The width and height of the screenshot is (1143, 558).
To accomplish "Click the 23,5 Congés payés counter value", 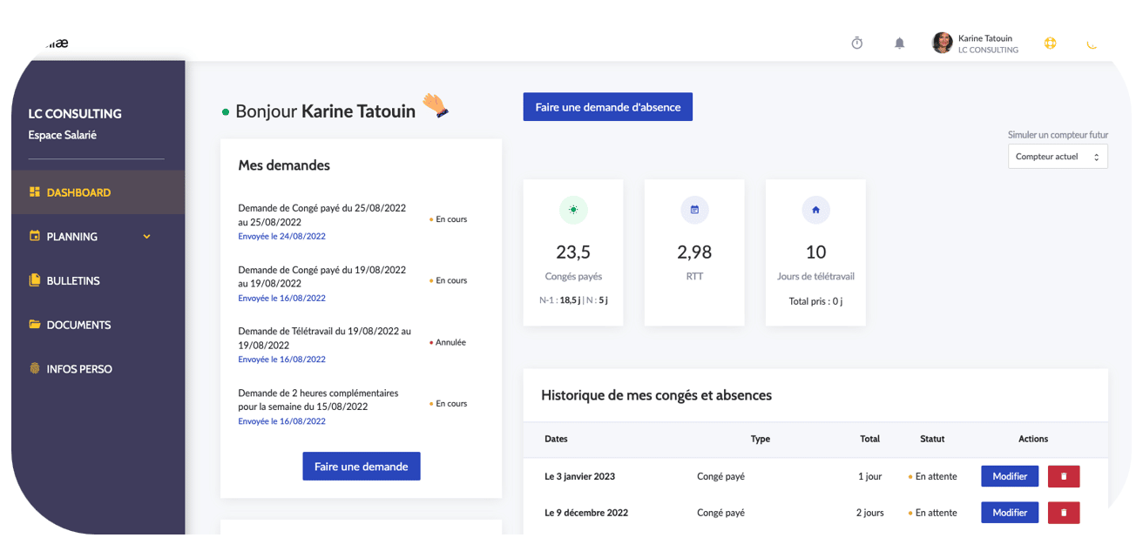I will click(x=573, y=252).
